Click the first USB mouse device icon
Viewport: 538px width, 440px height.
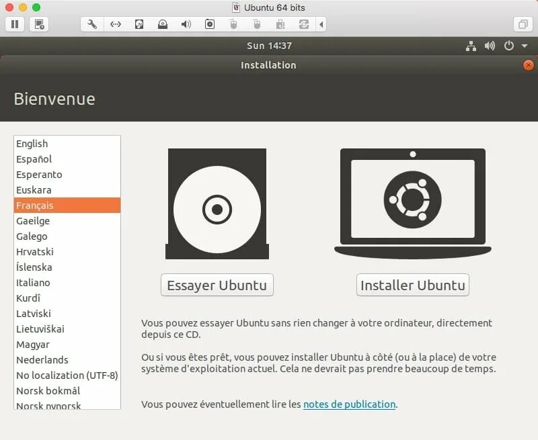point(233,24)
